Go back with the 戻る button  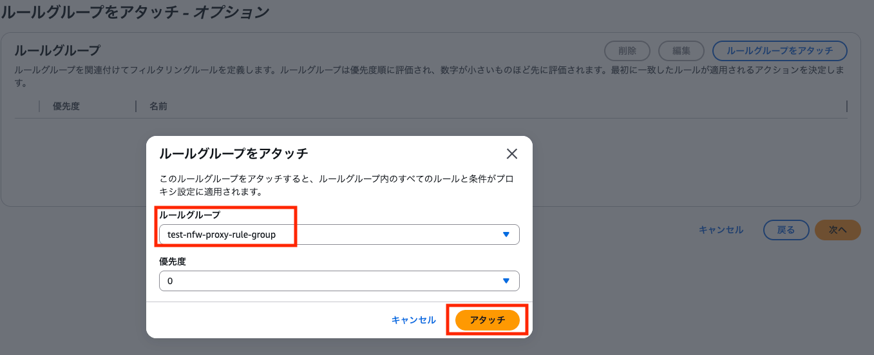click(786, 229)
